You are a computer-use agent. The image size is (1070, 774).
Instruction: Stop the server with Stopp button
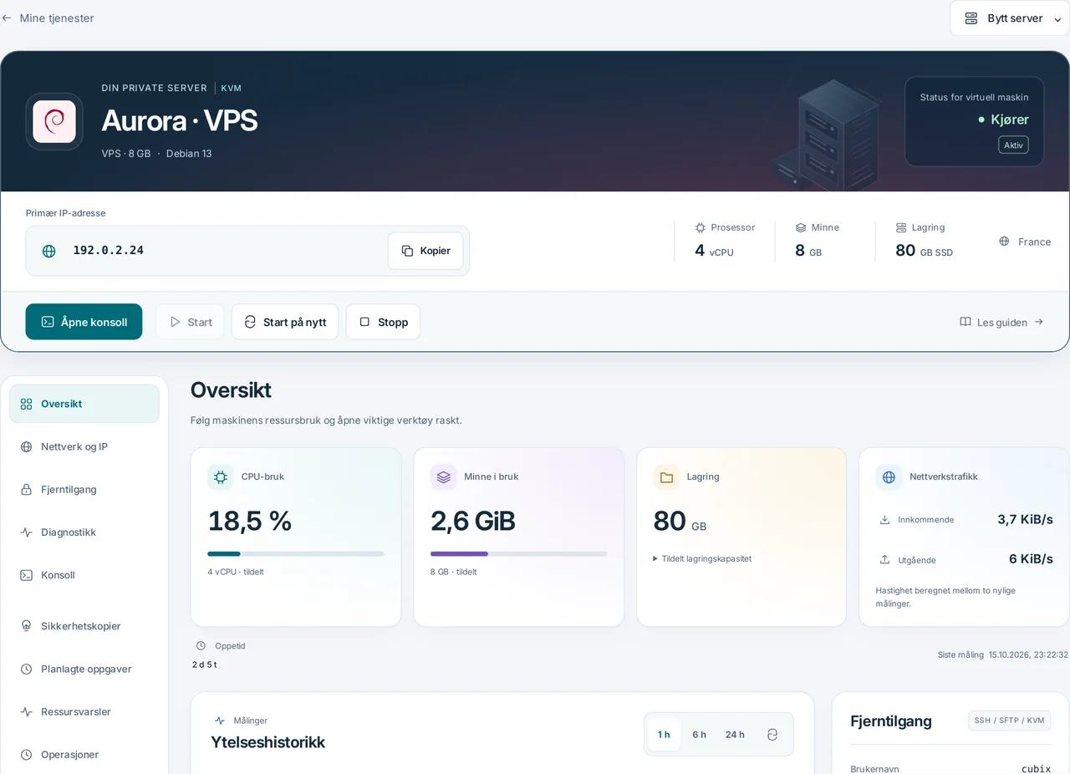click(x=383, y=322)
